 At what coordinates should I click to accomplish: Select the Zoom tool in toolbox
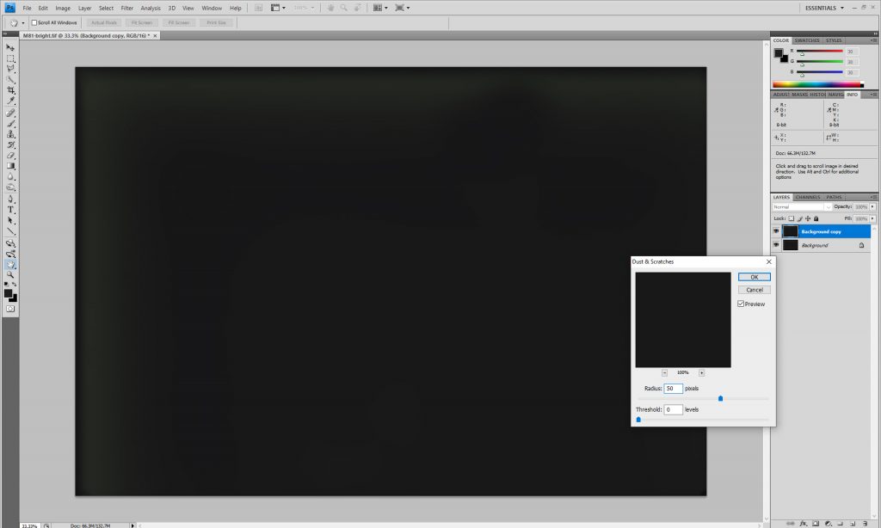[10, 275]
